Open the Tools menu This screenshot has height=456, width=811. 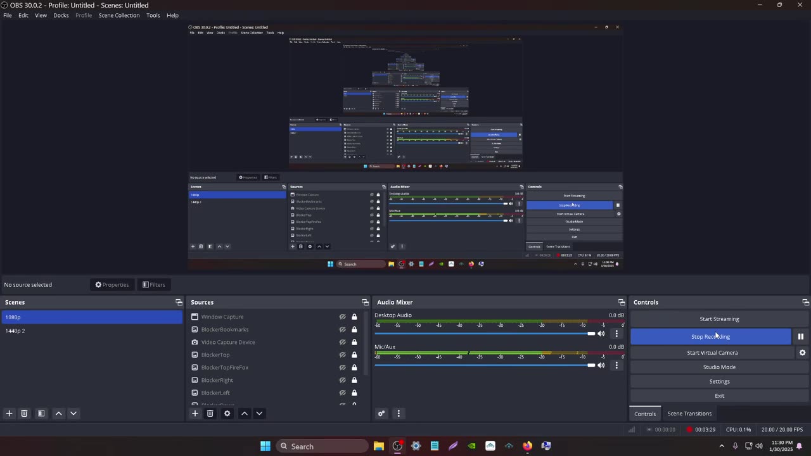pyautogui.click(x=153, y=15)
